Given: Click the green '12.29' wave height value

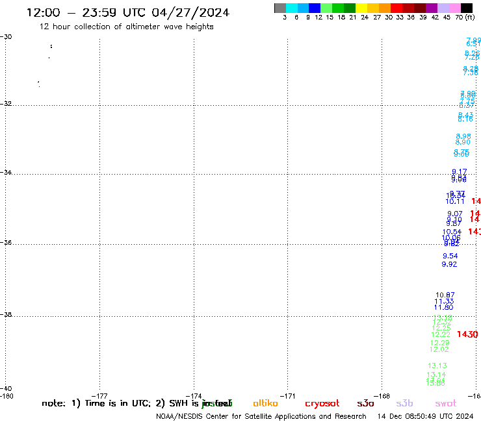Looking at the screenshot, I should [x=439, y=343].
